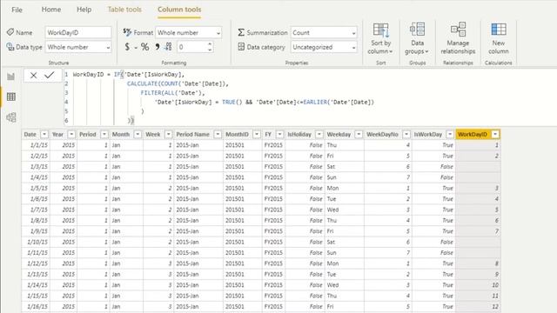
Task: Cancel formula with X icon
Action: tap(33, 76)
